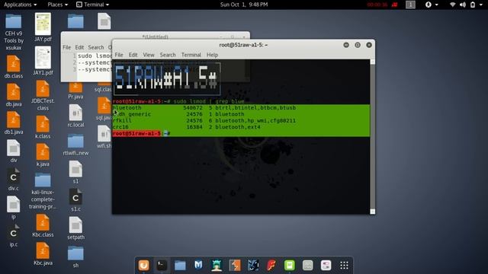Click the rfkill output line in terminal
488x274 pixels.
point(241,120)
